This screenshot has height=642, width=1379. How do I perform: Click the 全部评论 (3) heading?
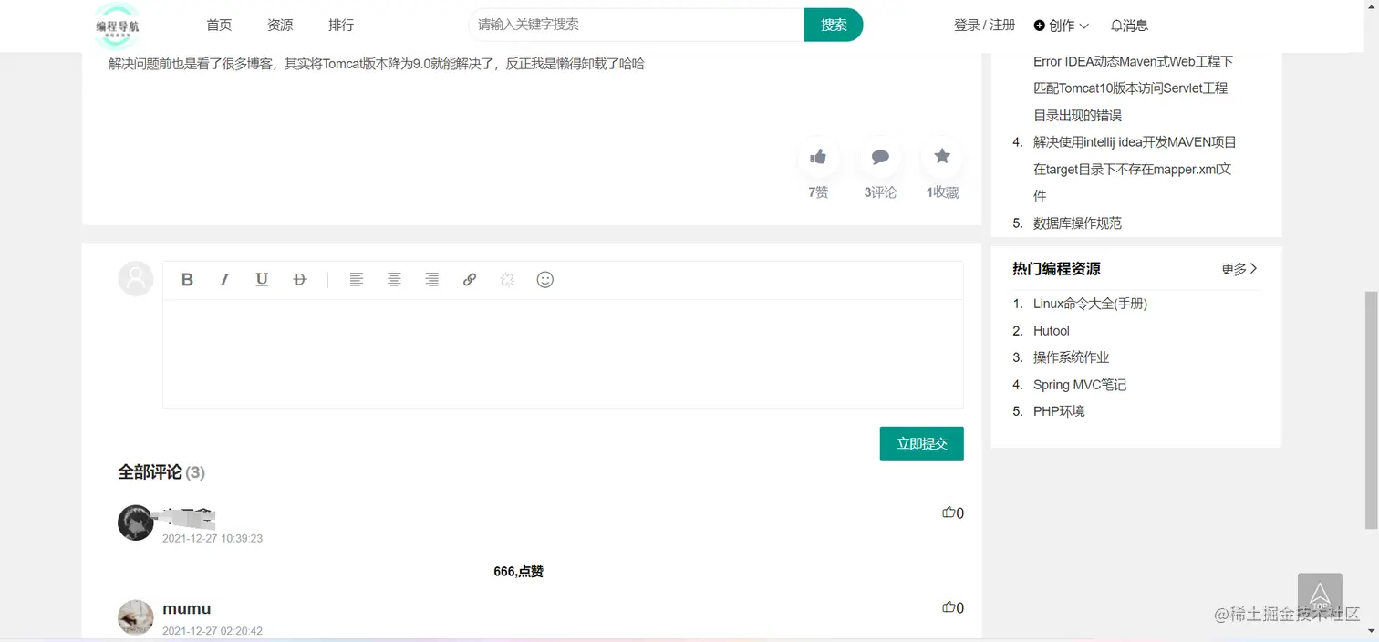[x=161, y=472]
